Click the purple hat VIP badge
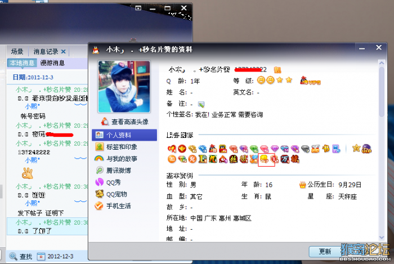This screenshot has height=264, width=394. tap(366, 149)
